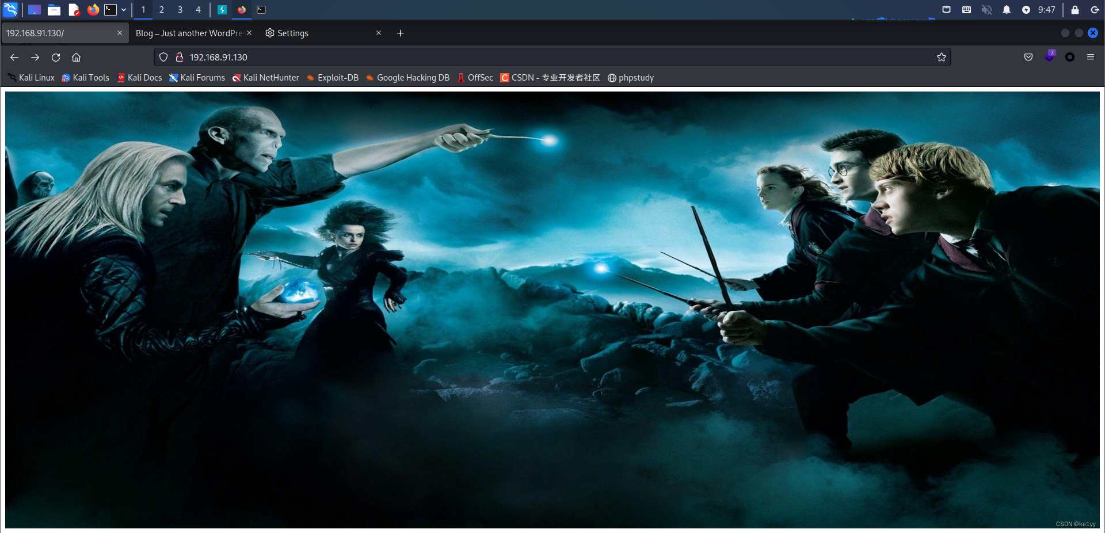Open the power manager tray icon

[1026, 10]
